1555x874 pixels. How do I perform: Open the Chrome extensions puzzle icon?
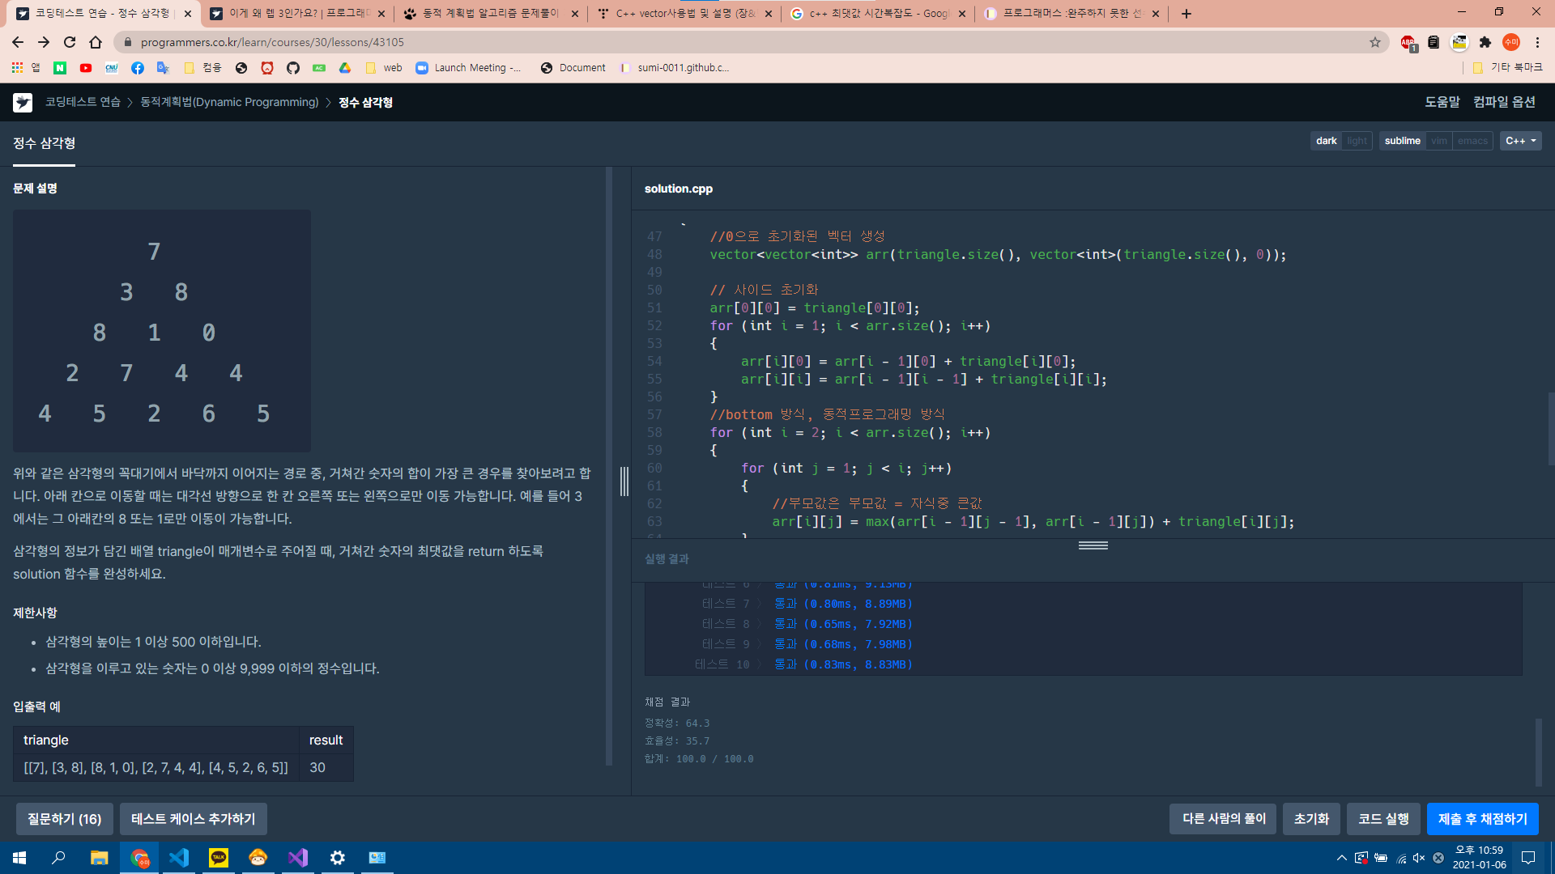coord(1485,42)
